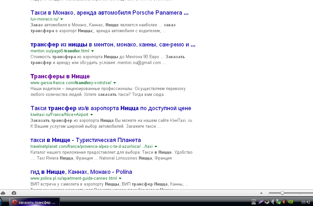Click the green URL www.polina.pl.ru/apartment-guide-cannes.html
The height and width of the screenshot is (206, 313).
coord(74,178)
